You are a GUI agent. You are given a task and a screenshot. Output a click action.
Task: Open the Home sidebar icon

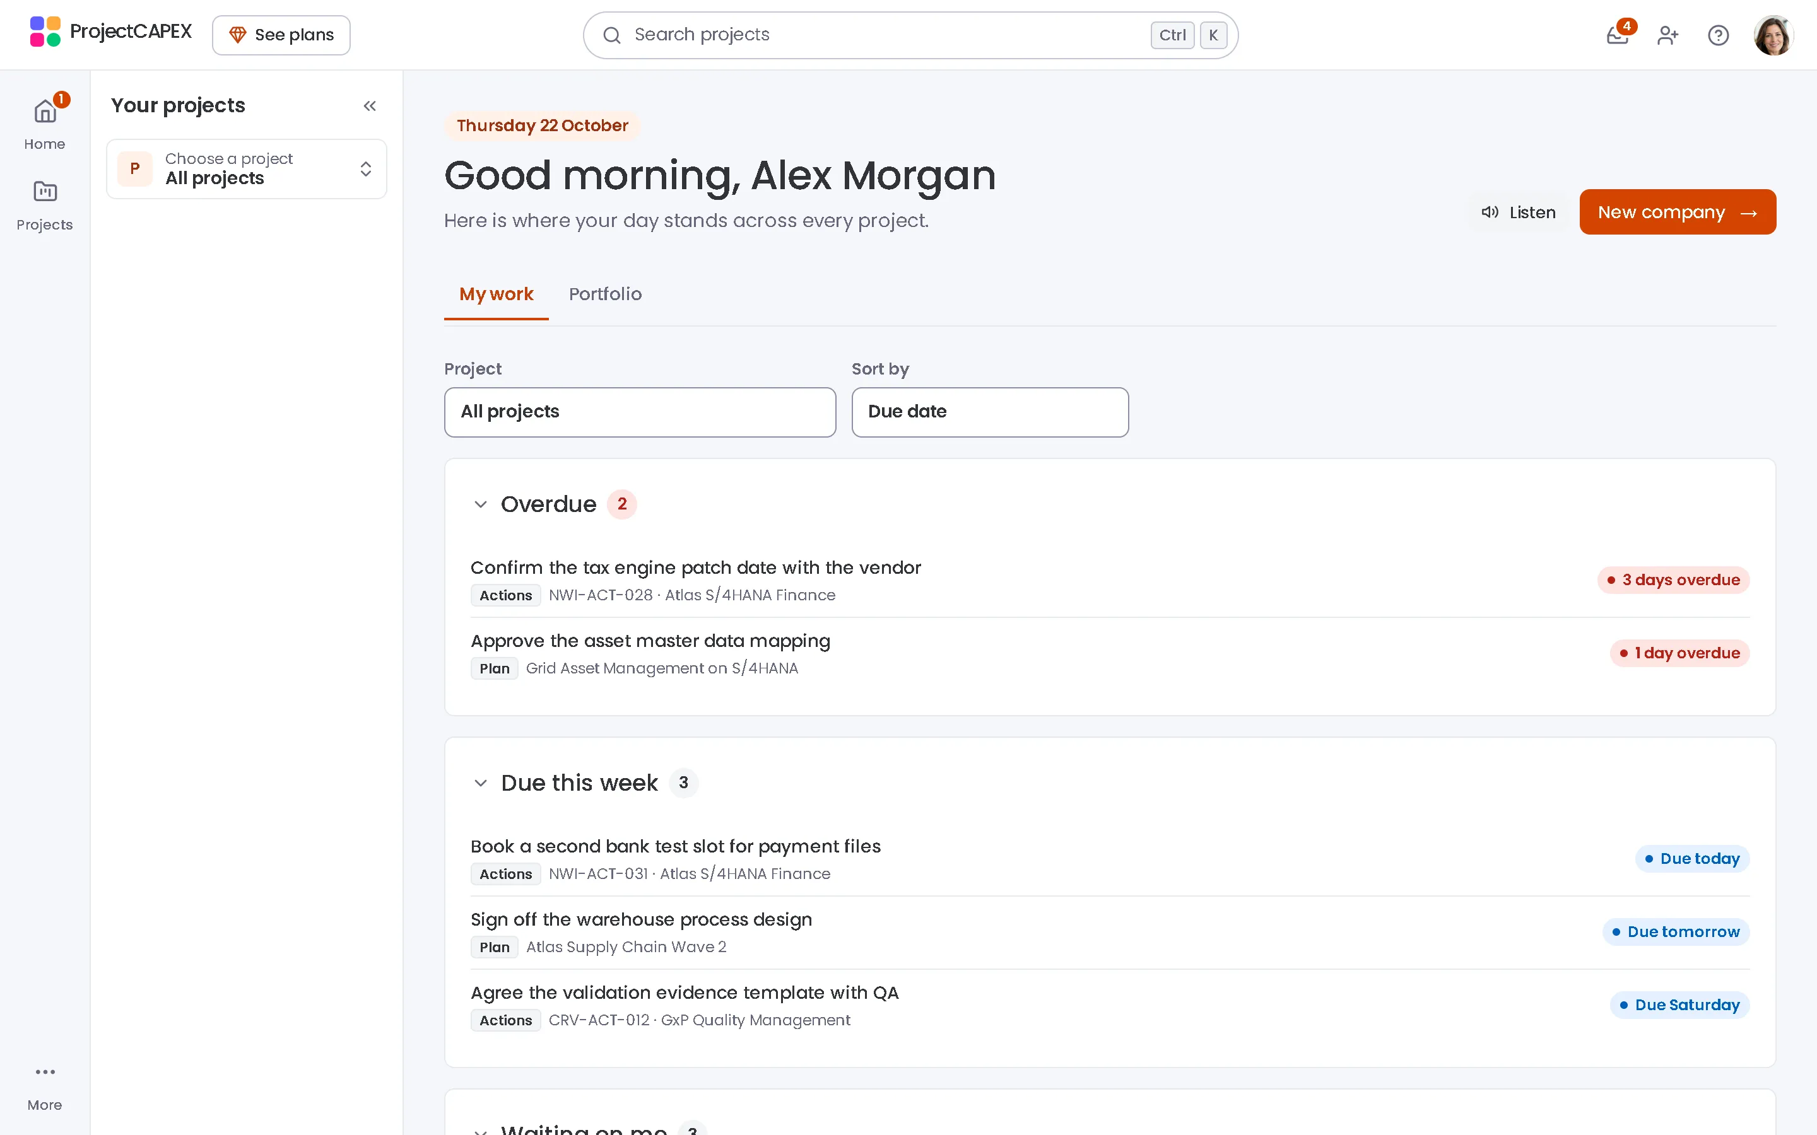pos(45,122)
